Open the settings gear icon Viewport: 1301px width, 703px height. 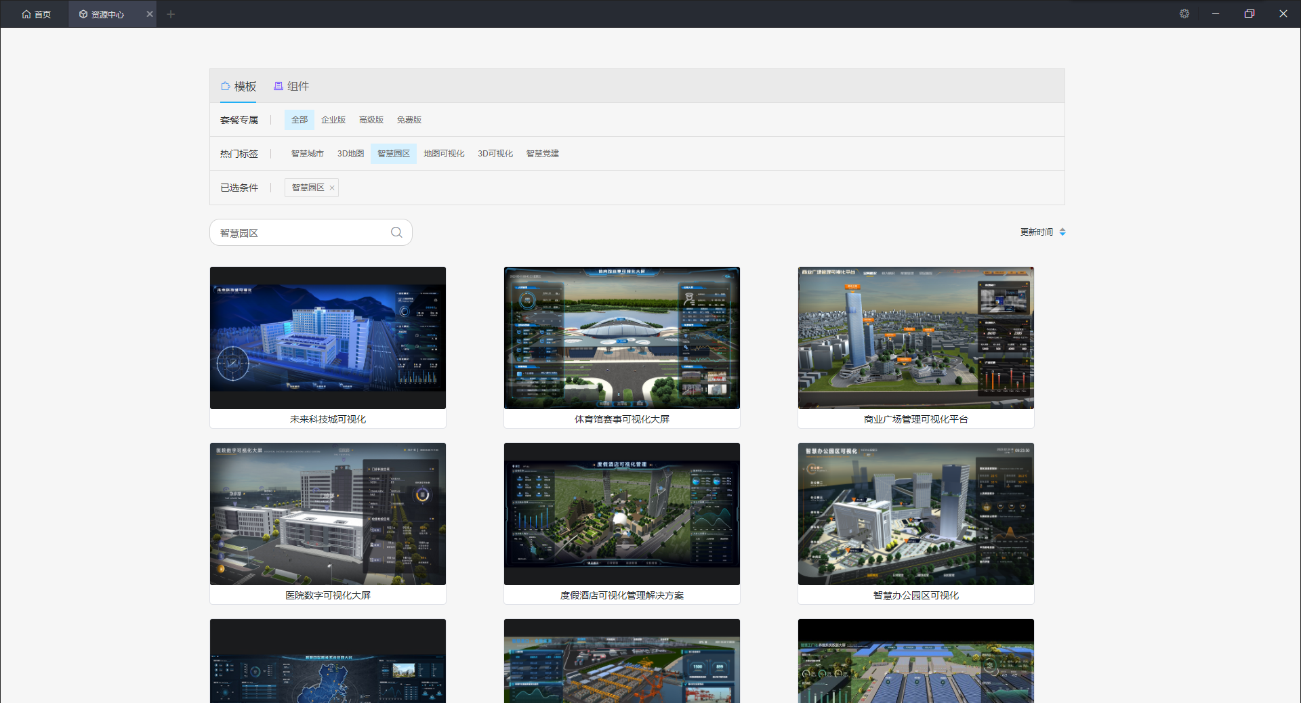point(1184,14)
